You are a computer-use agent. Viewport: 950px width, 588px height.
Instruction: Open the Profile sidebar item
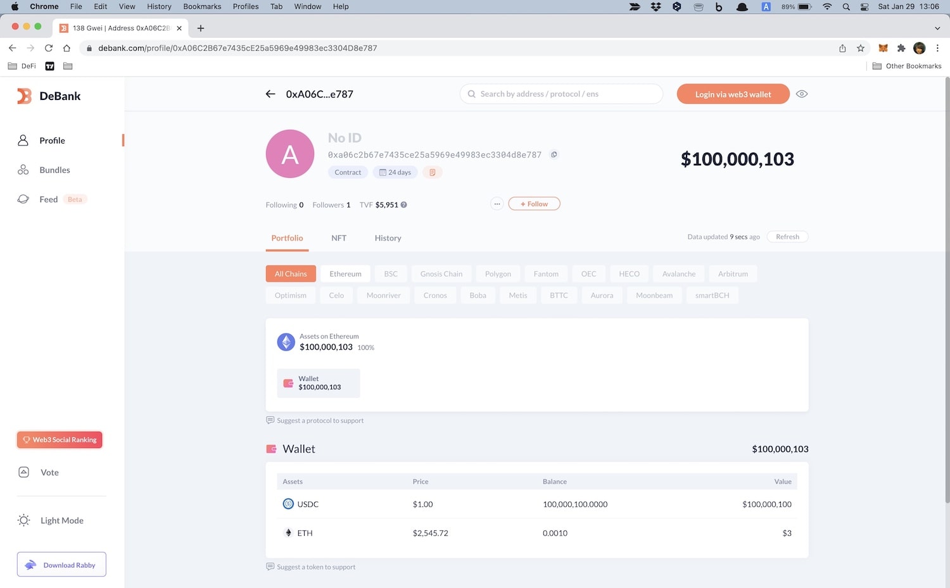[x=52, y=141]
